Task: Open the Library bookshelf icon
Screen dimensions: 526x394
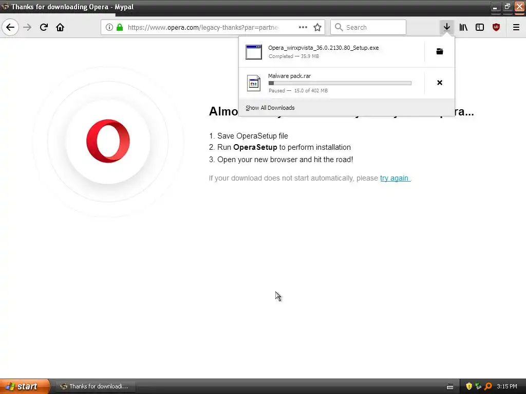Action: (463, 27)
